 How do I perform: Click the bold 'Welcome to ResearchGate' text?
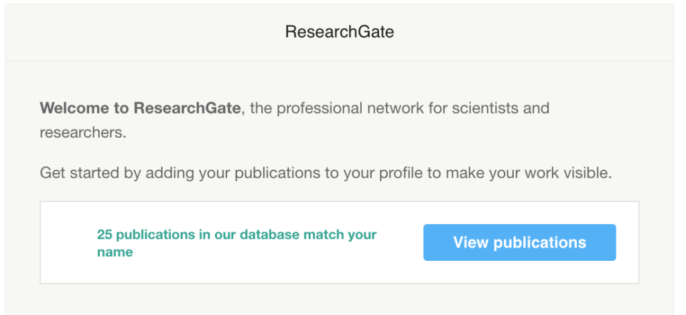(x=140, y=108)
